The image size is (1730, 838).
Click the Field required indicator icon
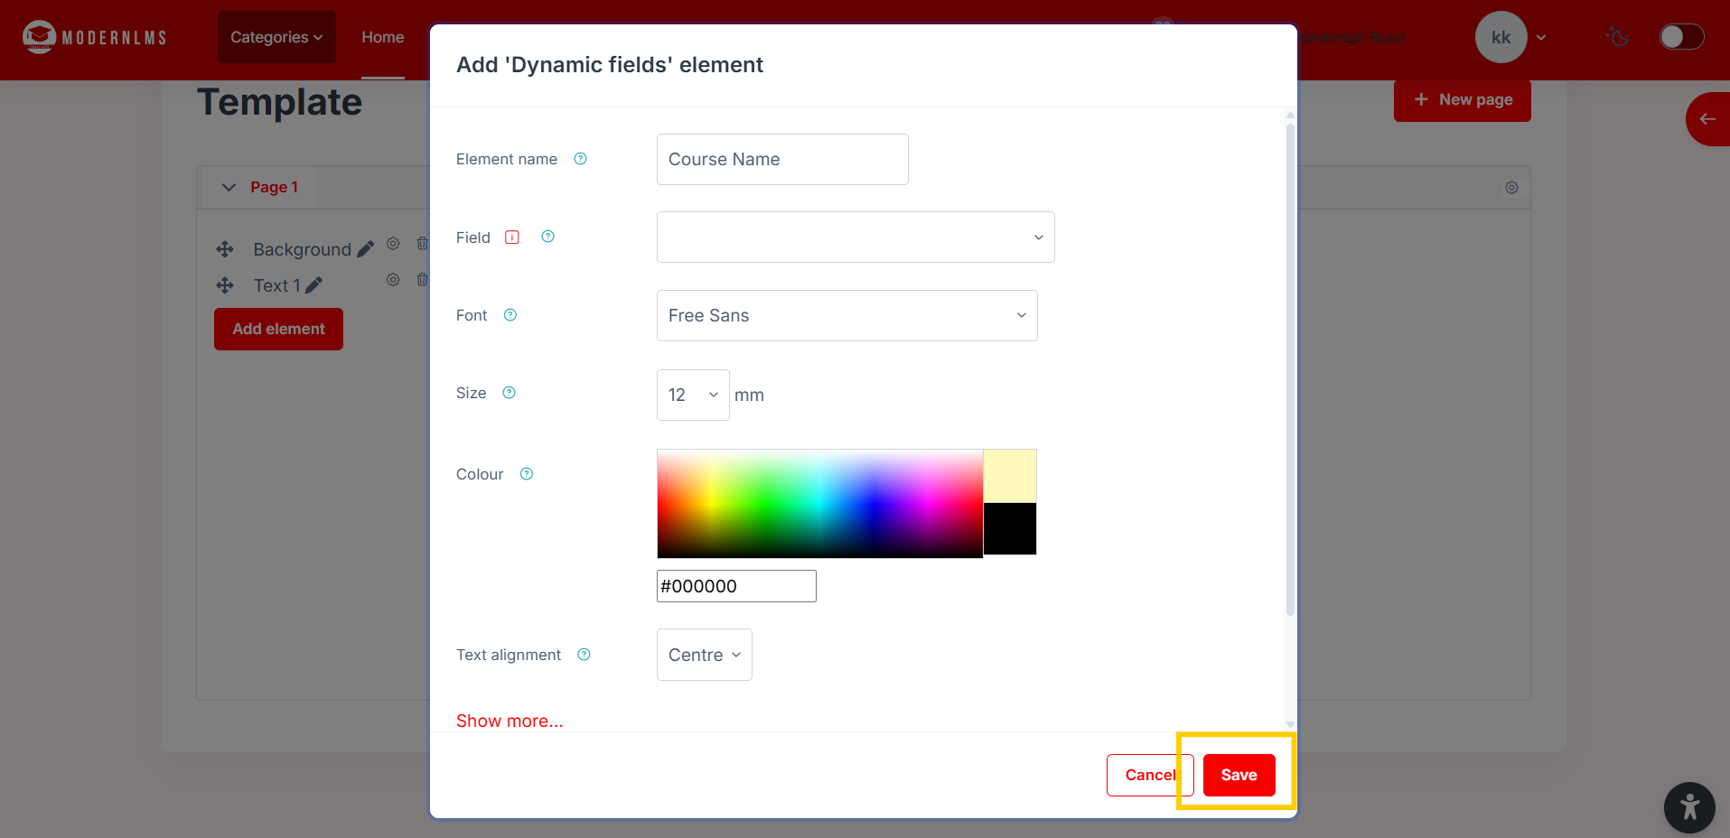(x=512, y=237)
